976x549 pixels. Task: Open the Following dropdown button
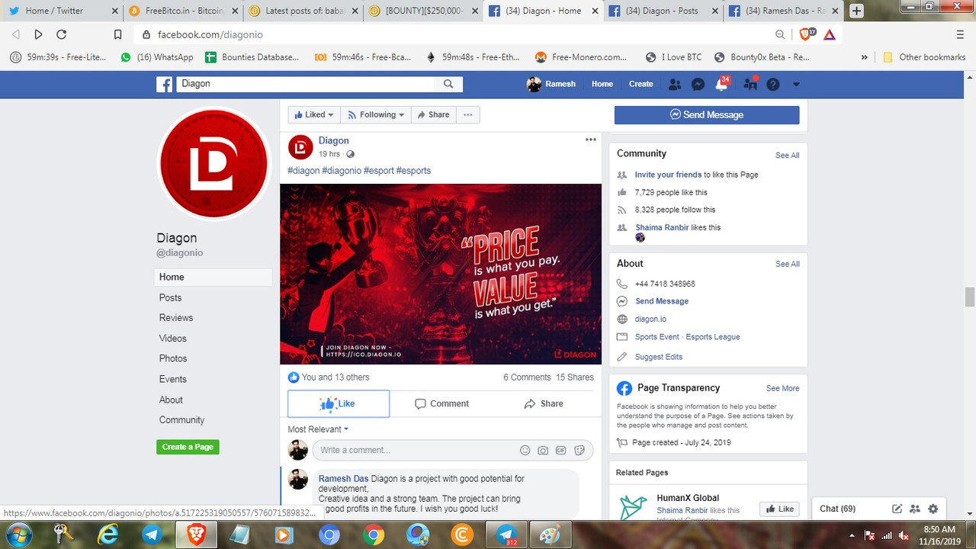point(376,114)
